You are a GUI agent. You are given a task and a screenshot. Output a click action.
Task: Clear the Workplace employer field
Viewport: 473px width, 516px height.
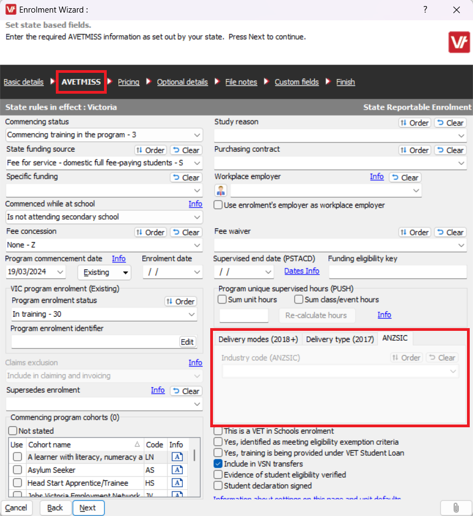pos(405,177)
